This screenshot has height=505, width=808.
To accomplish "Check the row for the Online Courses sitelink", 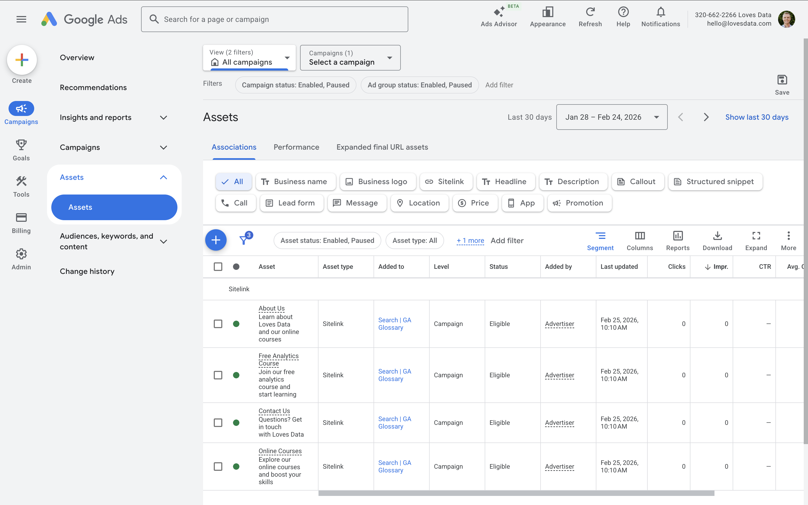I will coord(218,466).
